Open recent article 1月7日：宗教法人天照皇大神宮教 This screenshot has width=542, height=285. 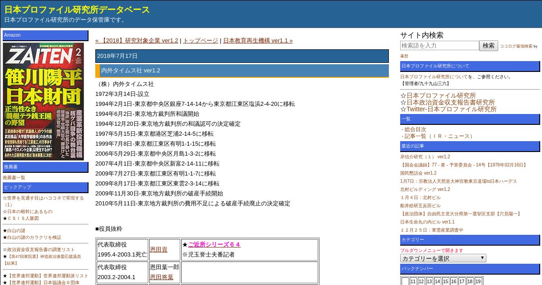click(x=458, y=181)
